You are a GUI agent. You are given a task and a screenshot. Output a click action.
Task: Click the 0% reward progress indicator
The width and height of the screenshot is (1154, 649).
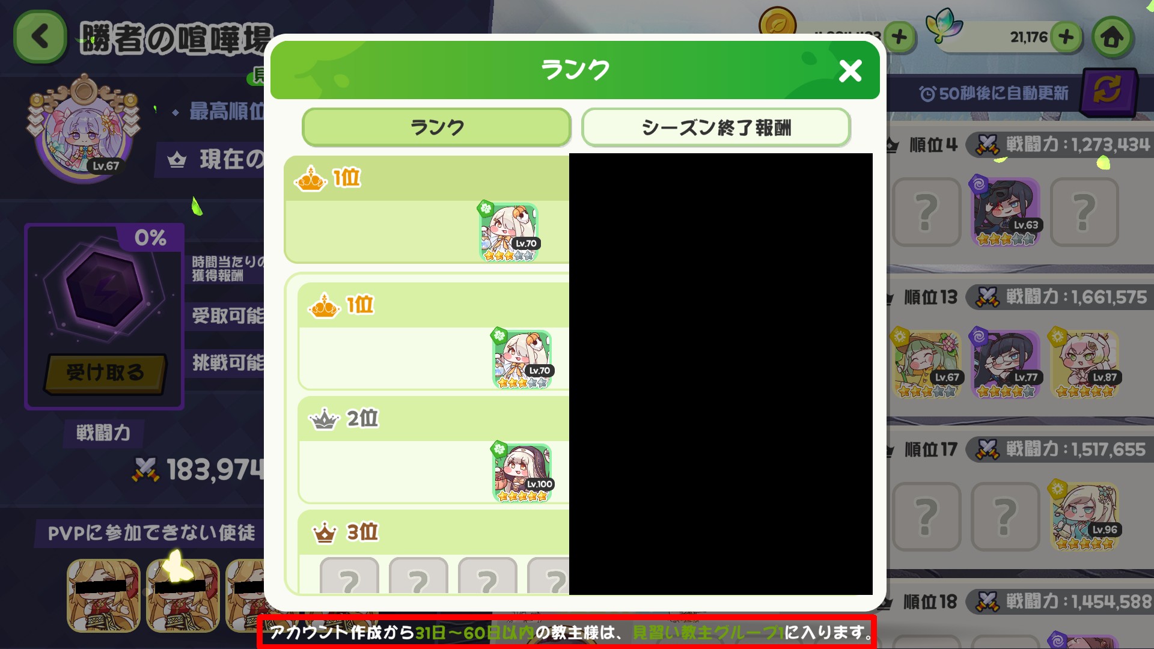click(150, 238)
